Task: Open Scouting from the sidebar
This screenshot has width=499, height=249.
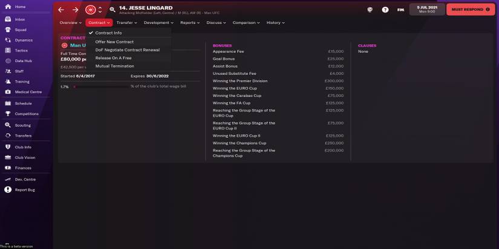Action: (x=22, y=125)
